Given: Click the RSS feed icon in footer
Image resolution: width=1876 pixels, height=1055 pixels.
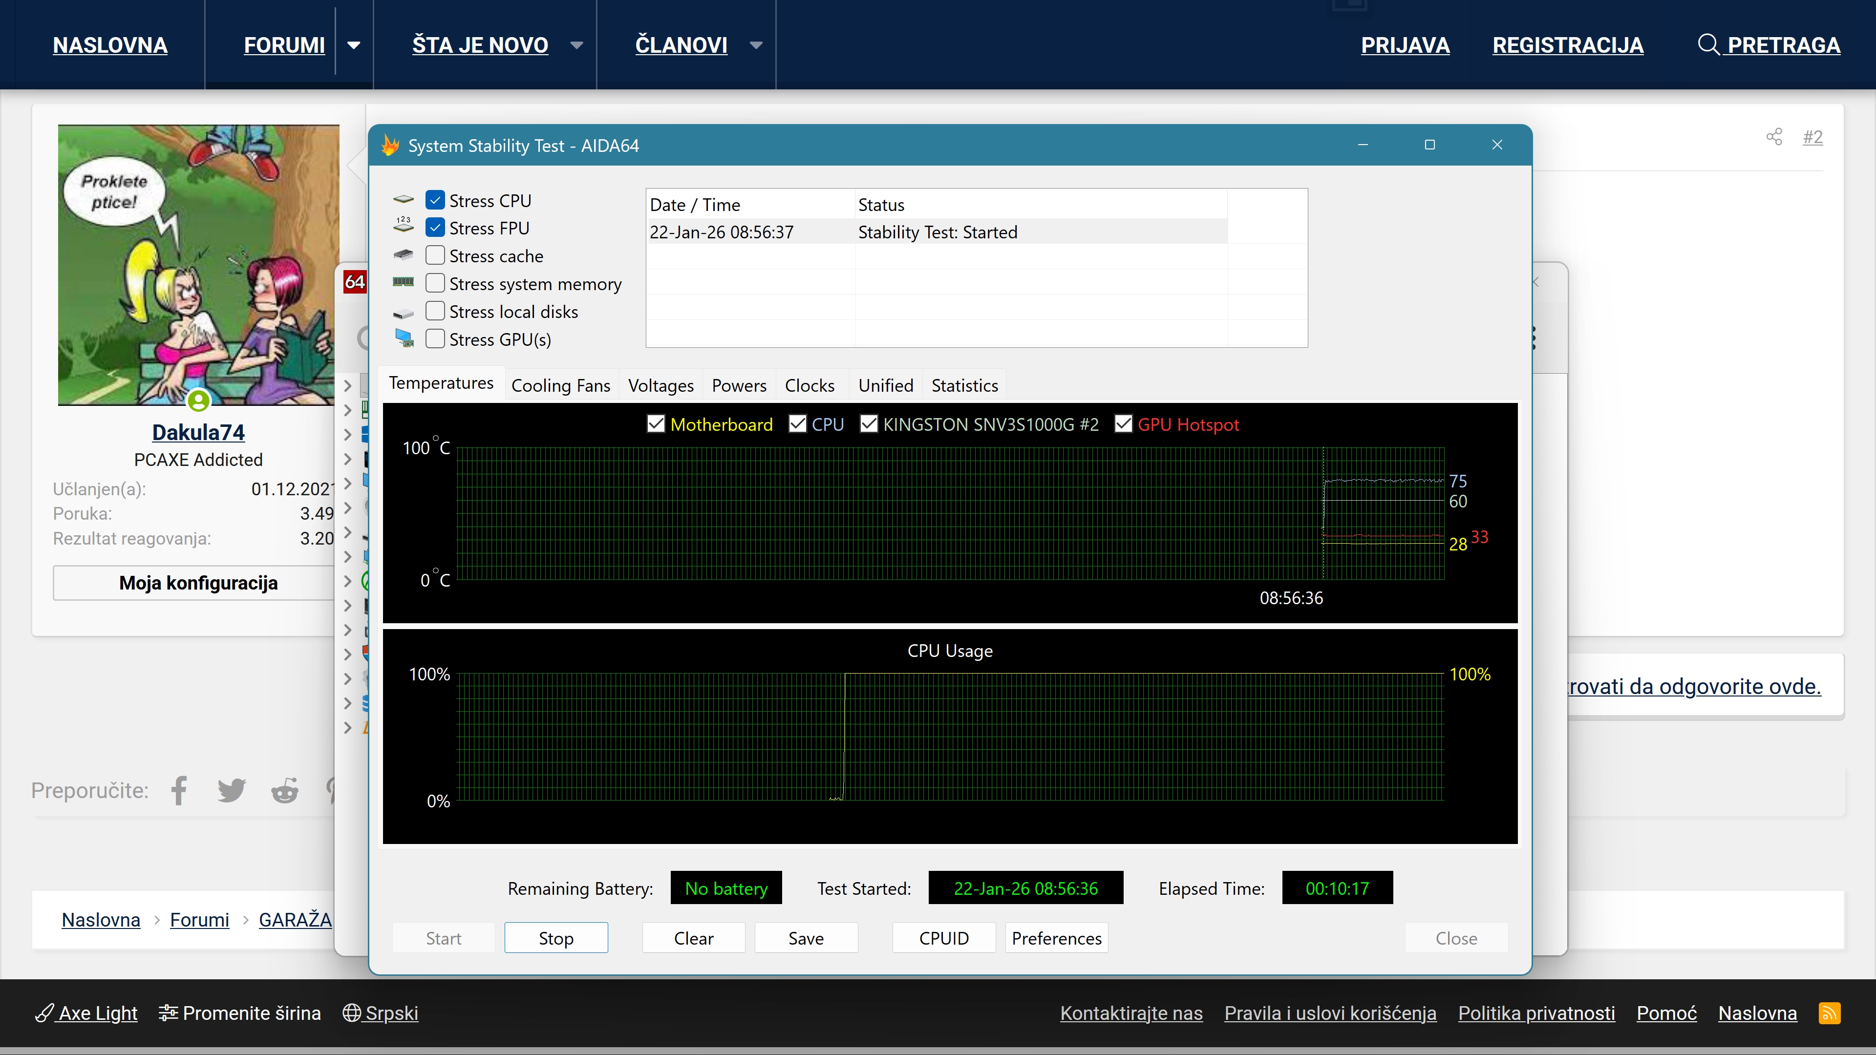Looking at the screenshot, I should [x=1830, y=1013].
